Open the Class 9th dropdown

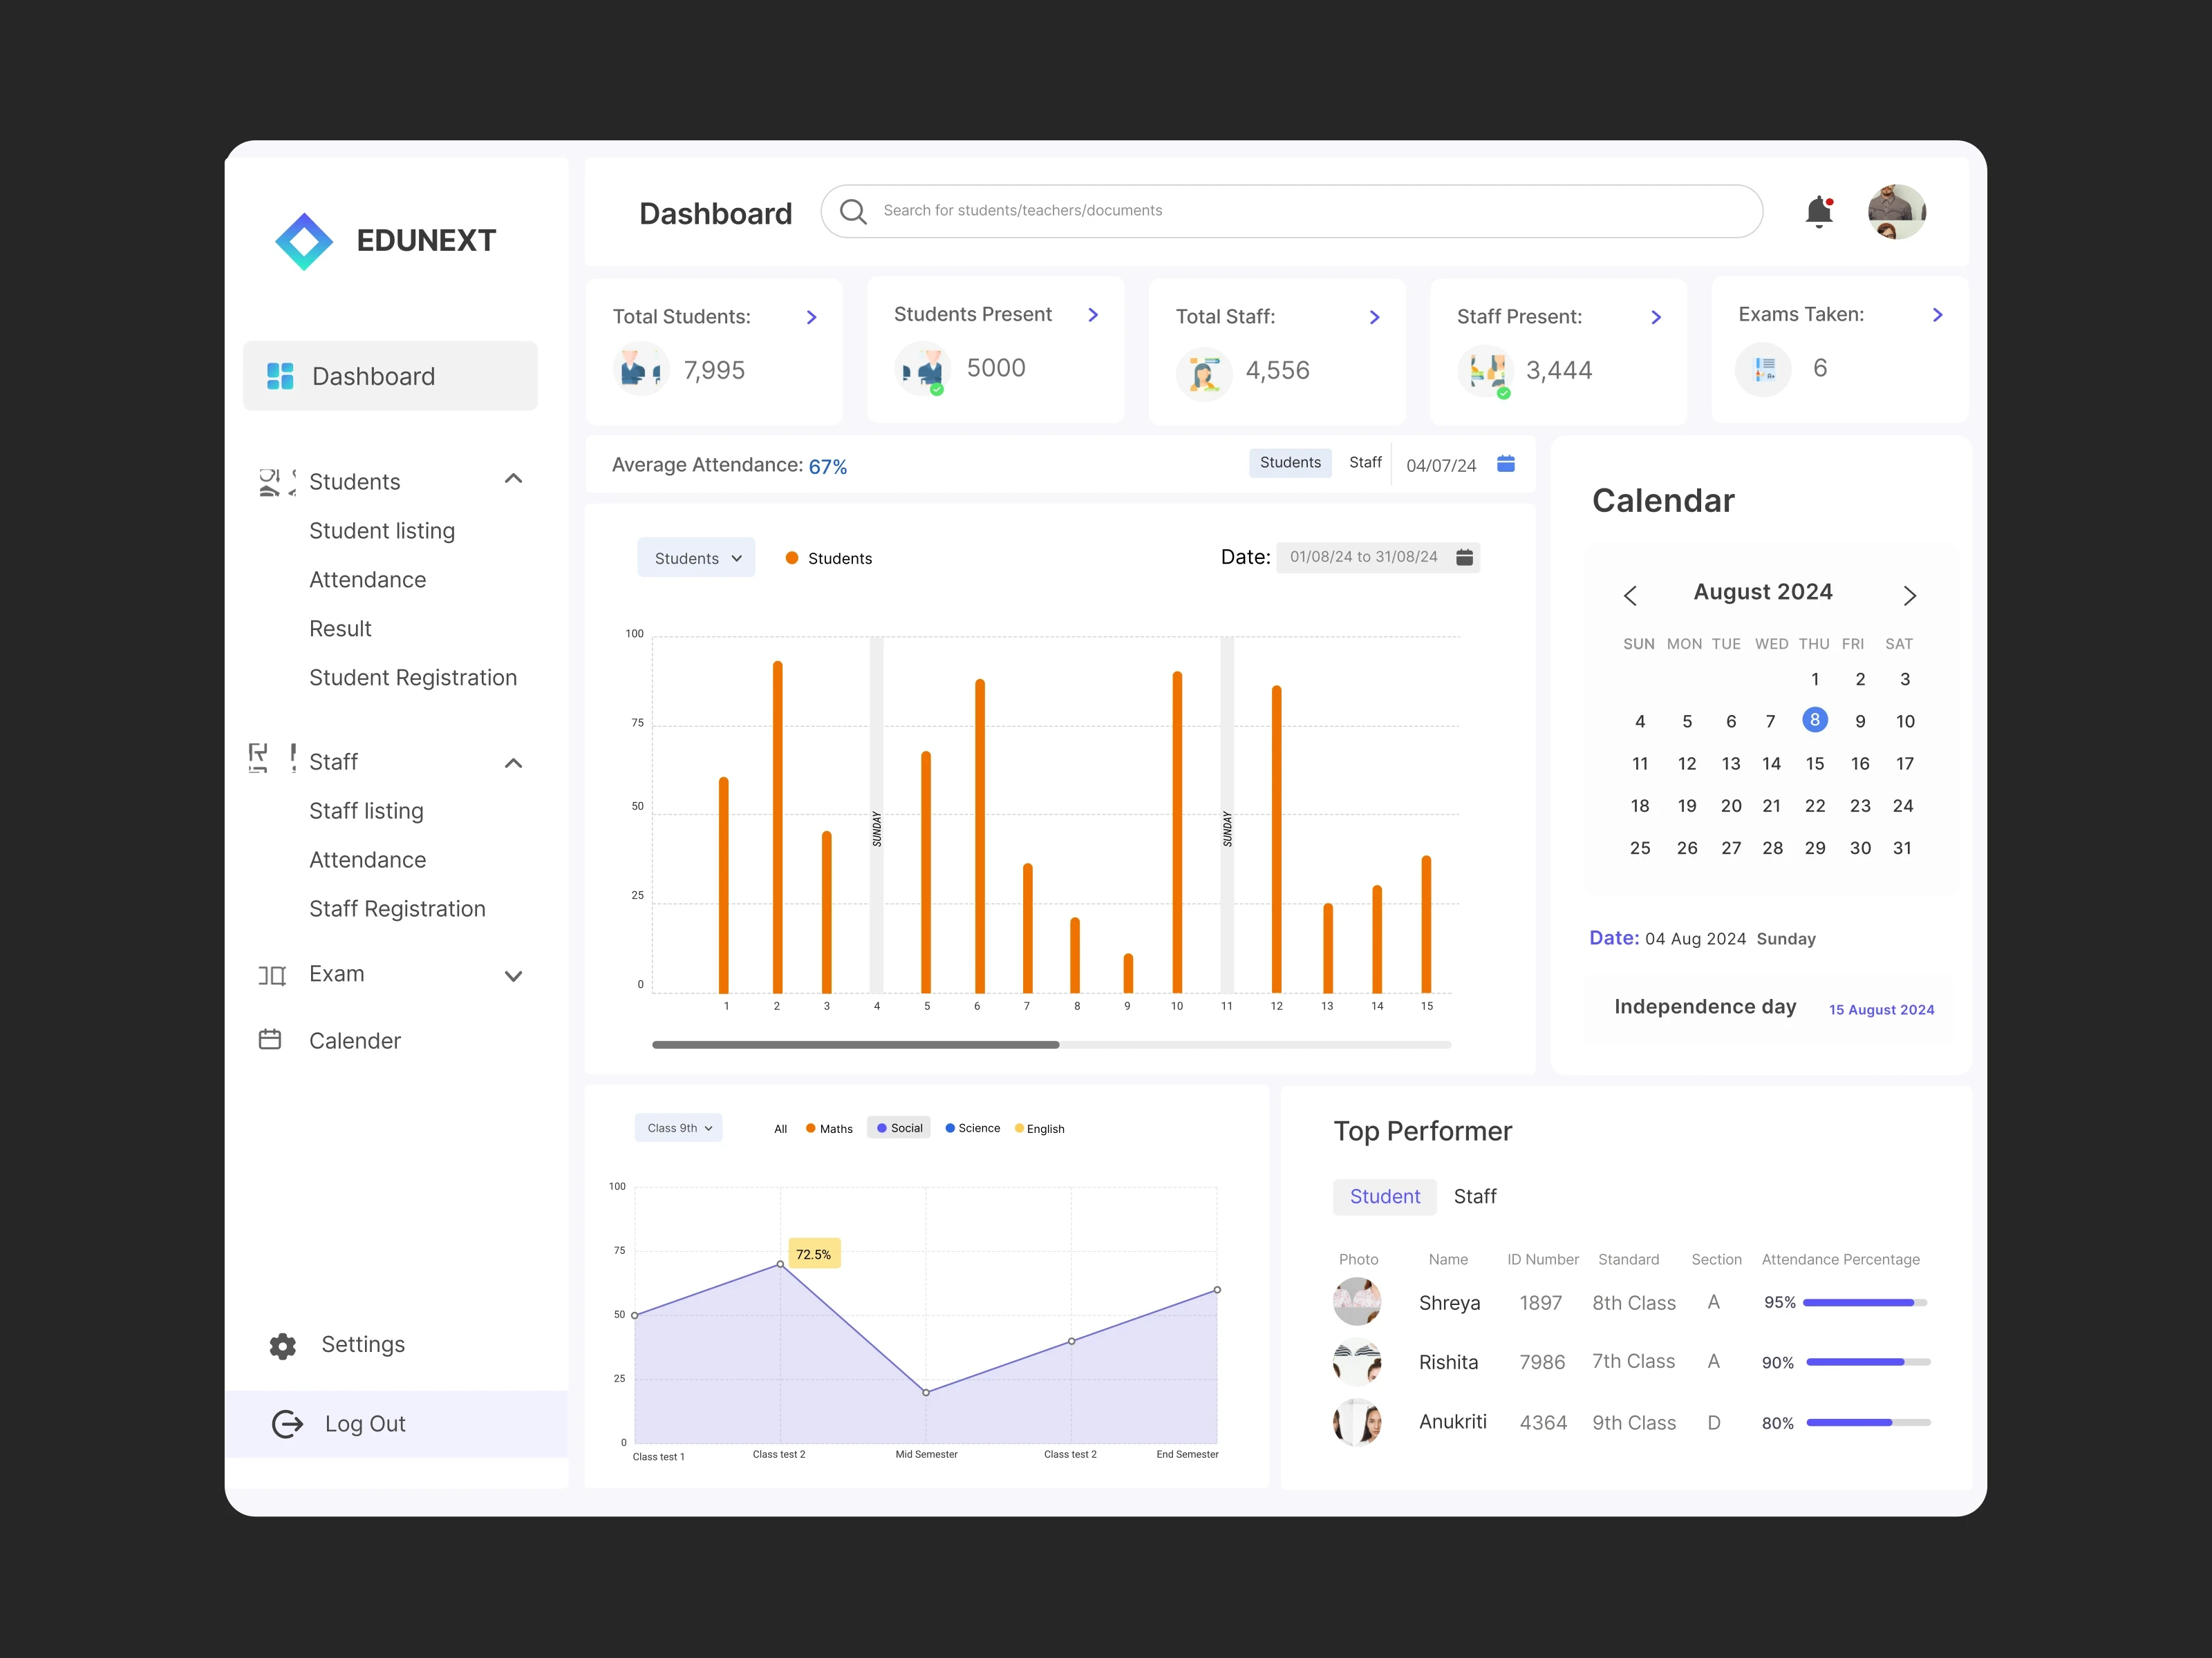(x=678, y=1128)
